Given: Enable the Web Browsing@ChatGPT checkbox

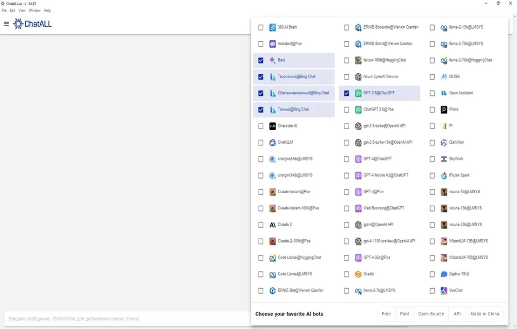Looking at the screenshot, I should [346, 208].
